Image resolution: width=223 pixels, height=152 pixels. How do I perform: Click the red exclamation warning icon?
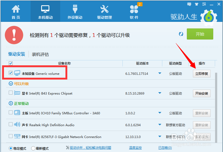click(x=14, y=35)
